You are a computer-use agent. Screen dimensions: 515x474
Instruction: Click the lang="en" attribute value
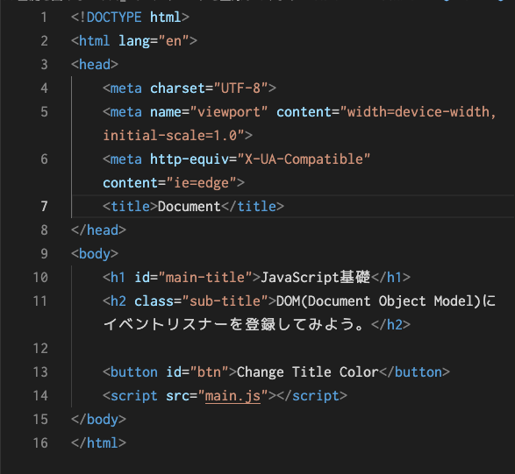click(174, 41)
